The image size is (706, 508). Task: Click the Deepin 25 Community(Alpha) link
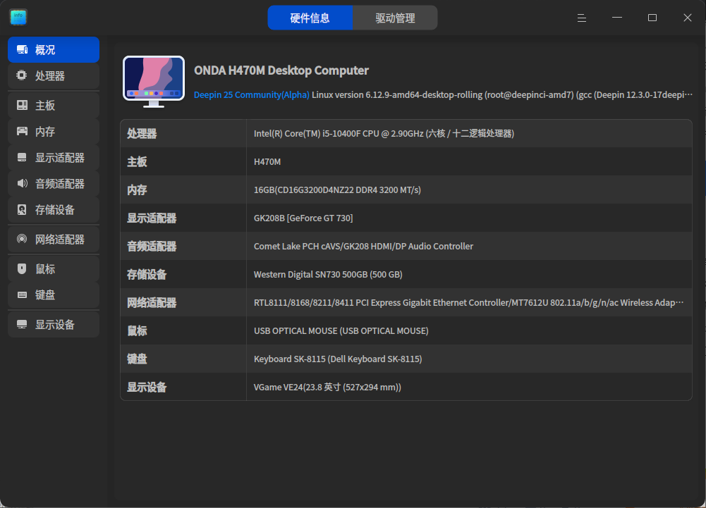pyautogui.click(x=251, y=95)
